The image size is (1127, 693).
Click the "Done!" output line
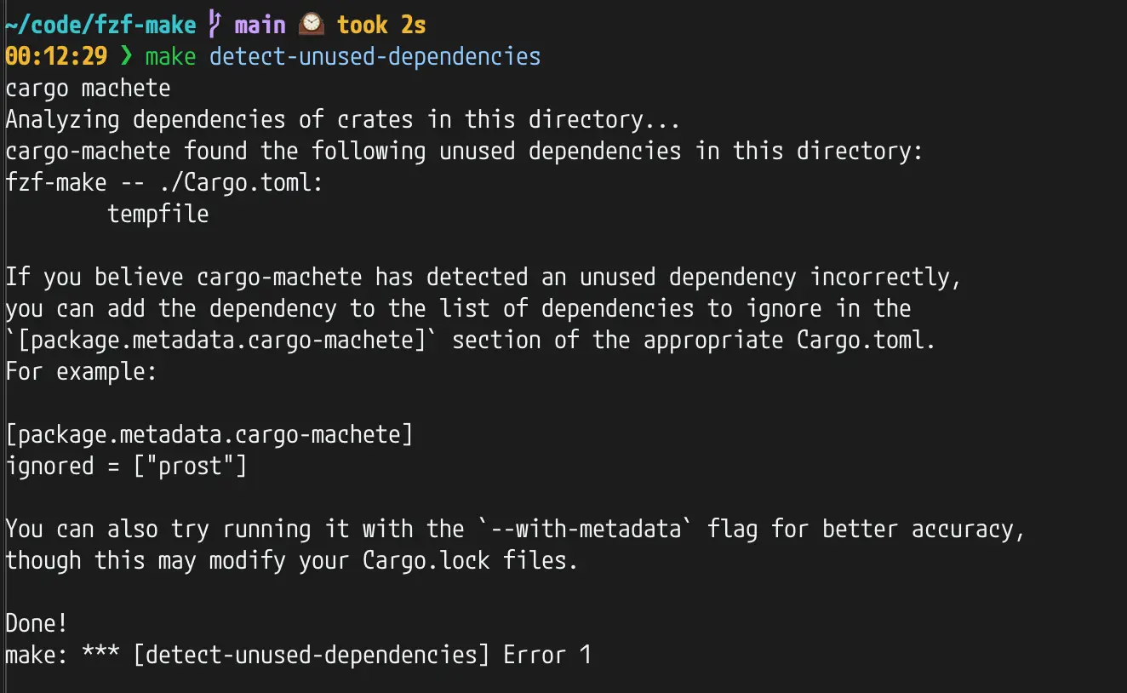[37, 623]
